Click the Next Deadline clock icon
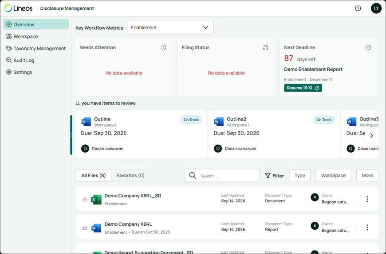 368,47
